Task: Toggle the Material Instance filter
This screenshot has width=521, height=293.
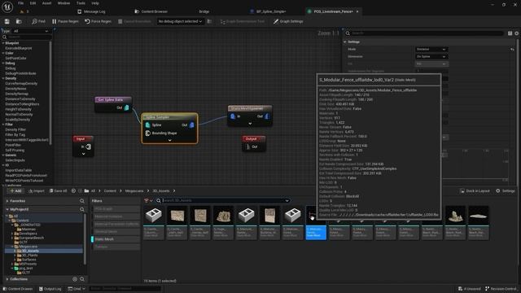Action: [x=116, y=216]
